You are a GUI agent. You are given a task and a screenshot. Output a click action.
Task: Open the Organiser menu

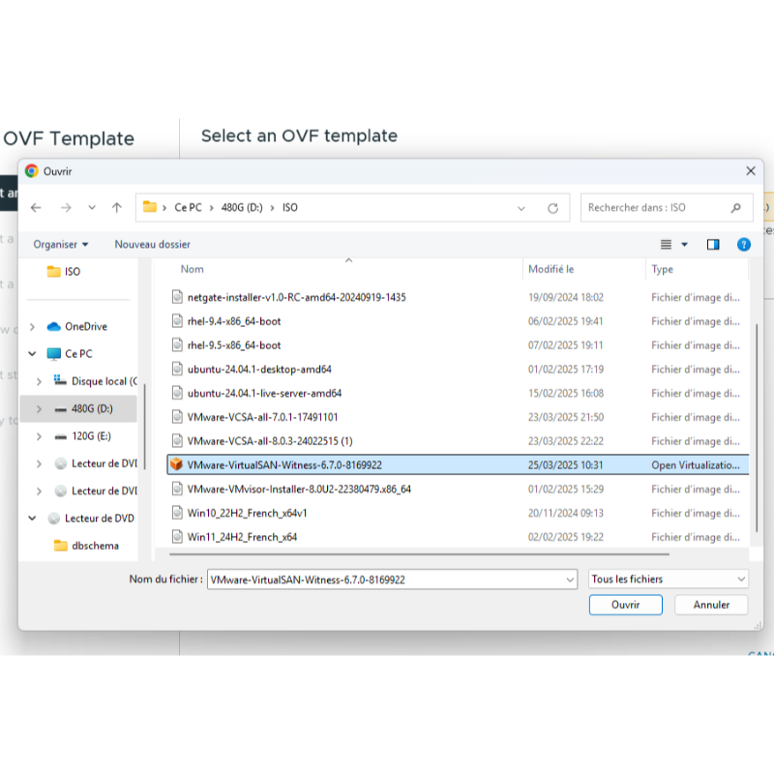pos(60,245)
